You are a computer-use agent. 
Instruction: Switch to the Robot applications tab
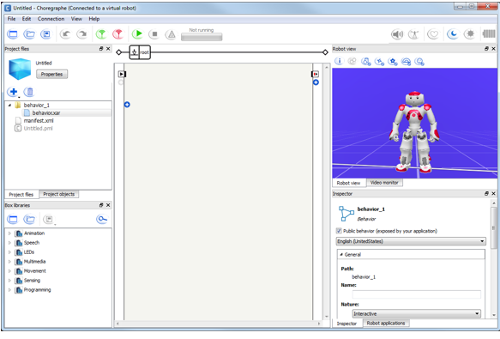(386, 323)
